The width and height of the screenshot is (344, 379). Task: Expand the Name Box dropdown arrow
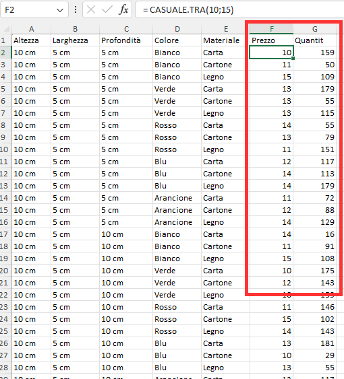[x=60, y=10]
